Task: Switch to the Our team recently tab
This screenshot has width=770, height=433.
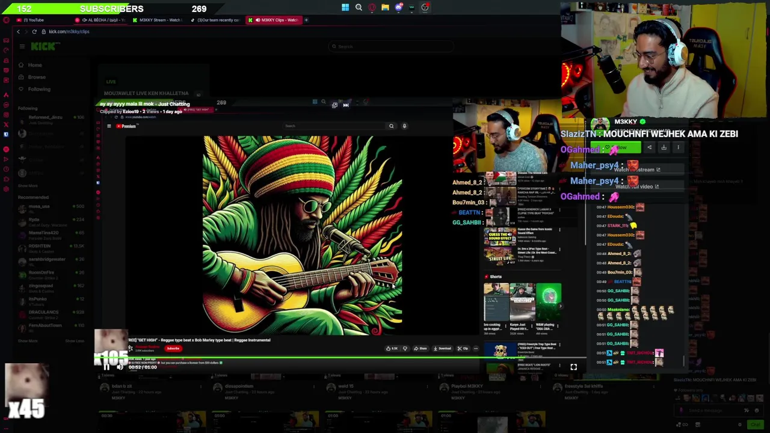Action: (215, 20)
